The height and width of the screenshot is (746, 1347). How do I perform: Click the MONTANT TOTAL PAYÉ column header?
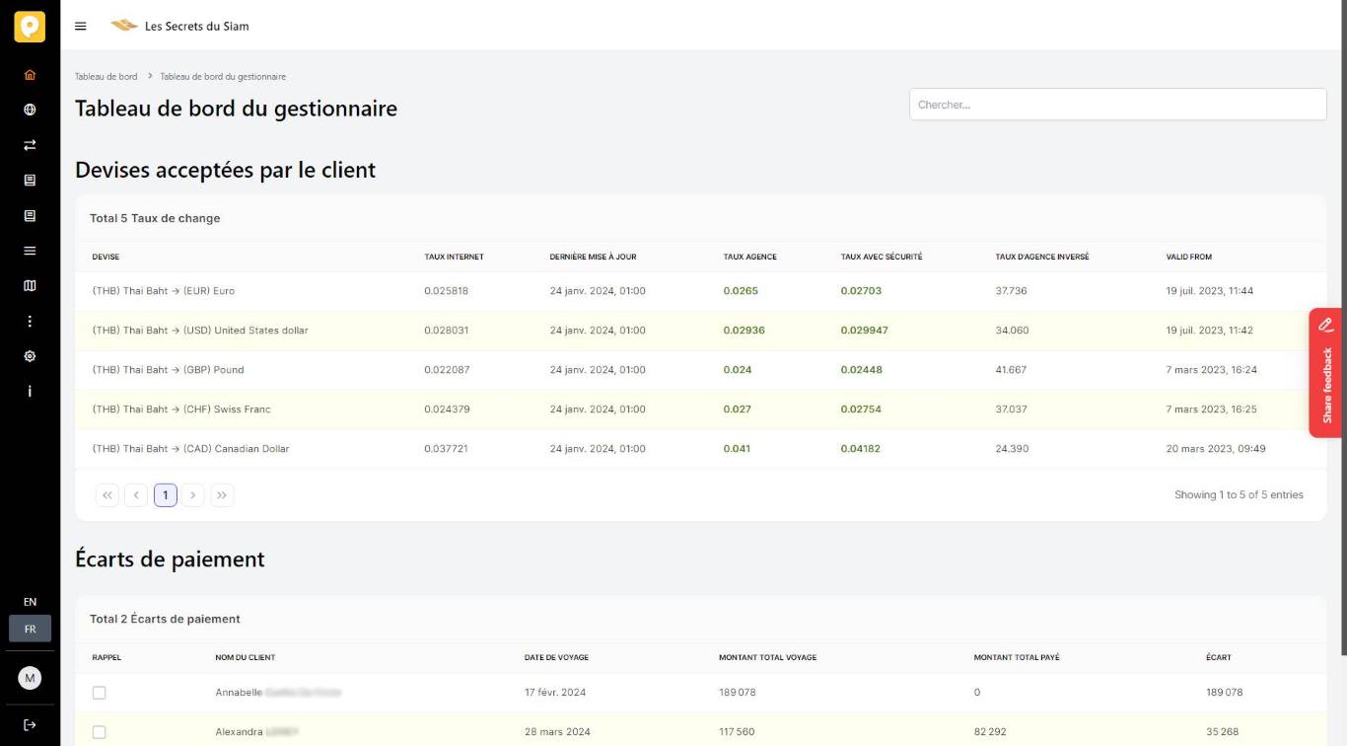click(x=1017, y=657)
